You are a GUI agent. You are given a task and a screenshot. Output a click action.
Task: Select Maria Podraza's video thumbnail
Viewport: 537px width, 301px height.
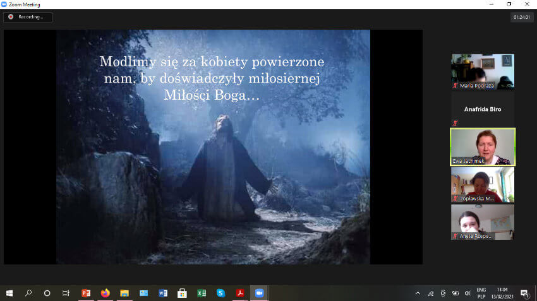click(482, 71)
